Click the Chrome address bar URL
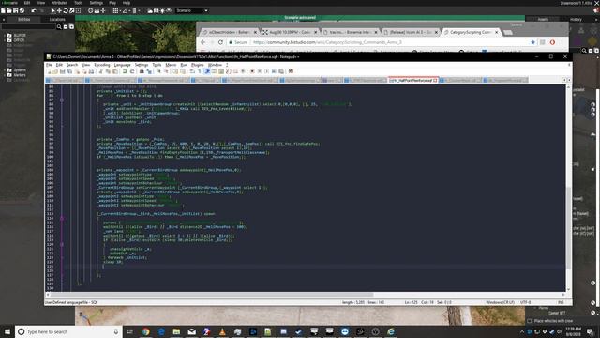 tap(327, 42)
